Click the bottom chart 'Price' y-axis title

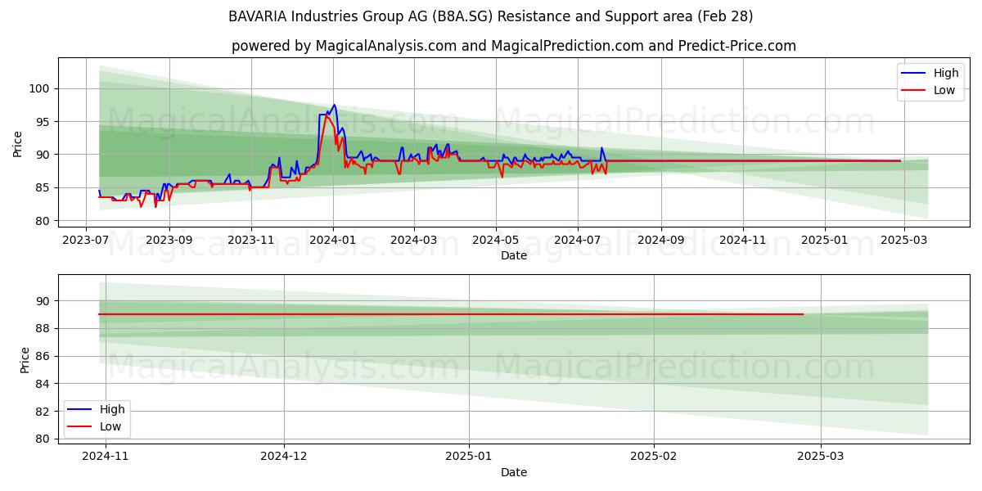point(25,359)
